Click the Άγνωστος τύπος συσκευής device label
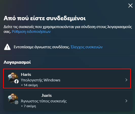Viewport: 135px width, 114px height. [x=44, y=101]
